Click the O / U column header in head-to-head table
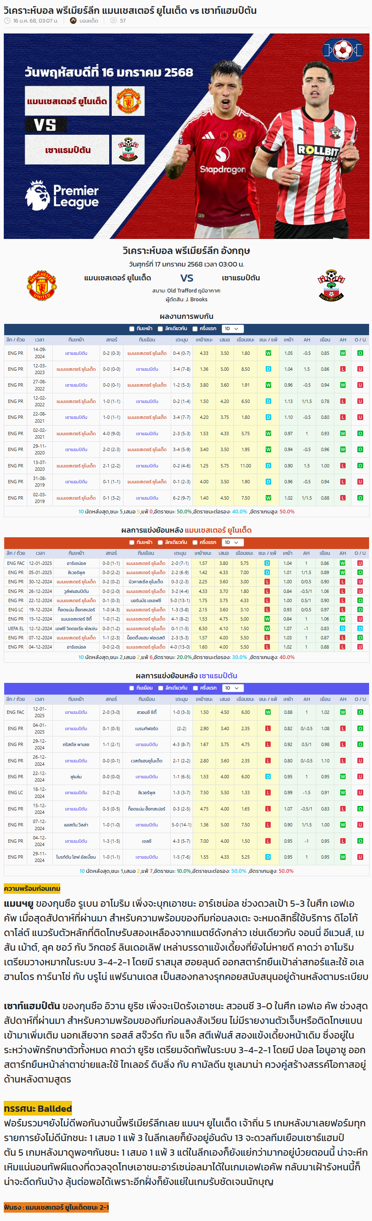 pos(360,340)
